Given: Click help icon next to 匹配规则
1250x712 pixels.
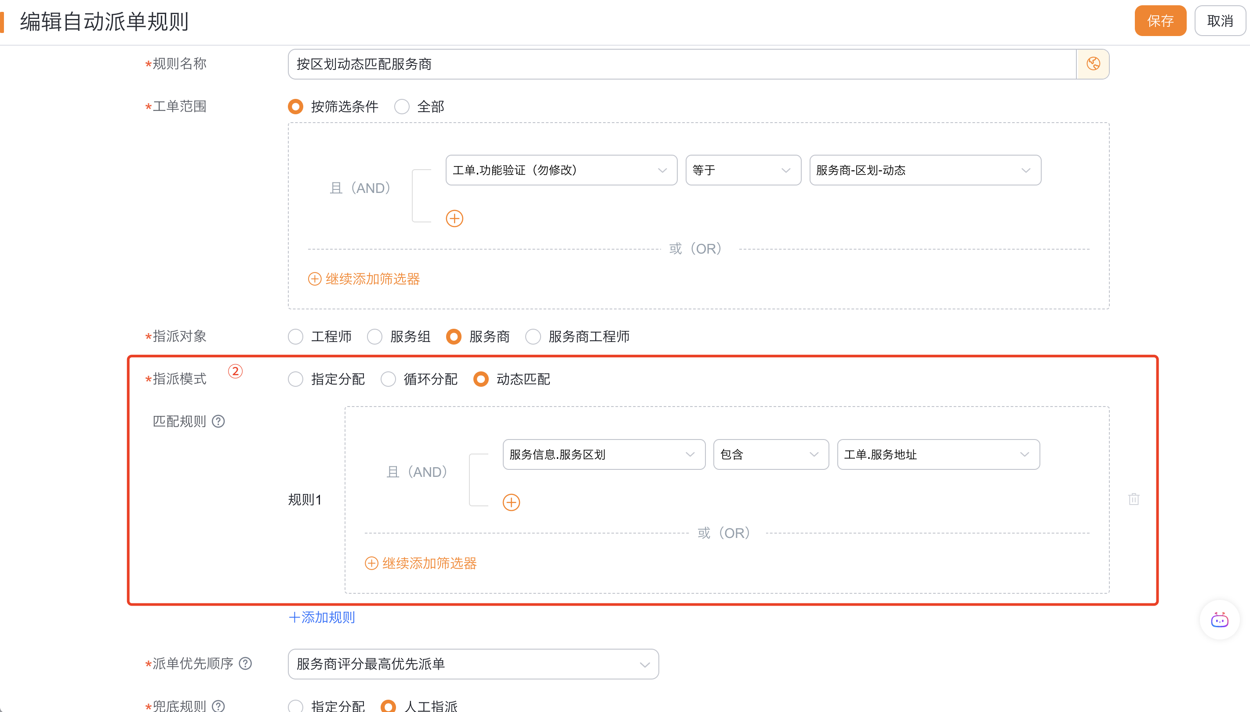Looking at the screenshot, I should tap(218, 421).
